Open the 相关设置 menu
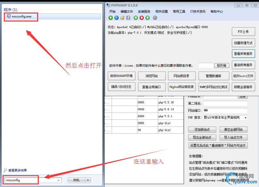The width and height of the screenshot is (259, 187). pos(162,12)
